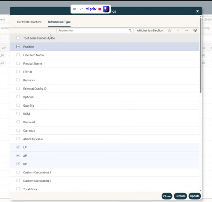This screenshot has width=212, height=202.
Task: Close the settings dialog with the X icon
Action: pyautogui.click(x=198, y=11)
